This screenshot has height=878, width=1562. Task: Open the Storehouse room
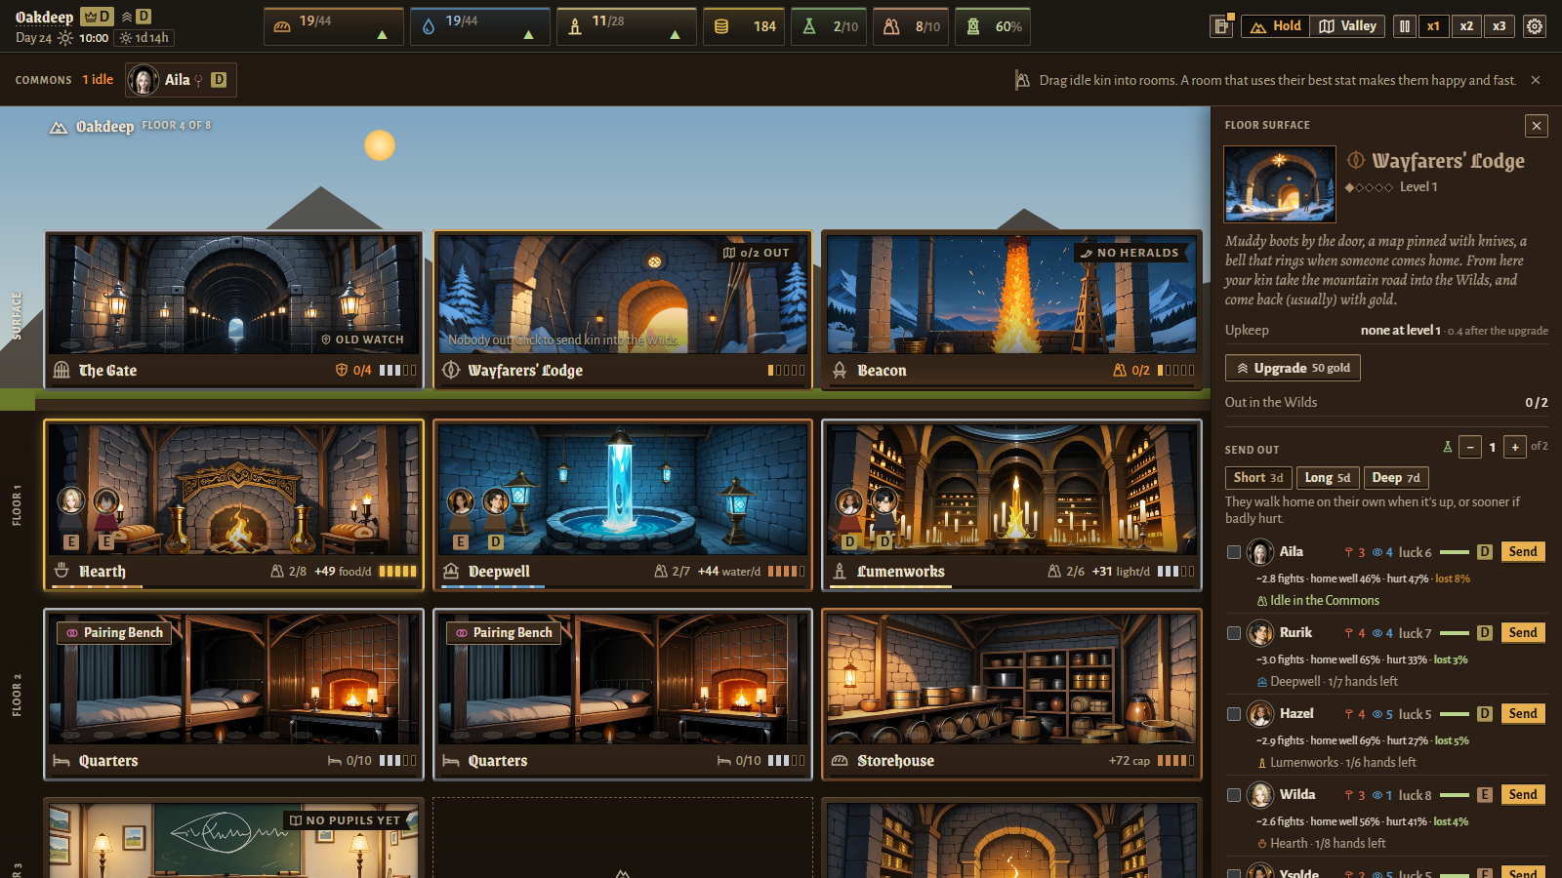(1011, 695)
